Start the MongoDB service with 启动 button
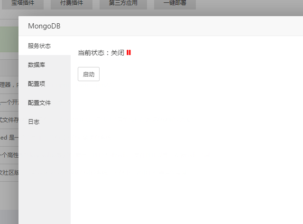The width and height of the screenshot is (303, 224). (x=89, y=74)
